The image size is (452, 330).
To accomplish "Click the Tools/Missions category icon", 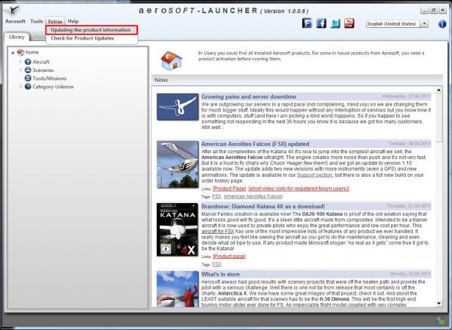I will (28, 78).
